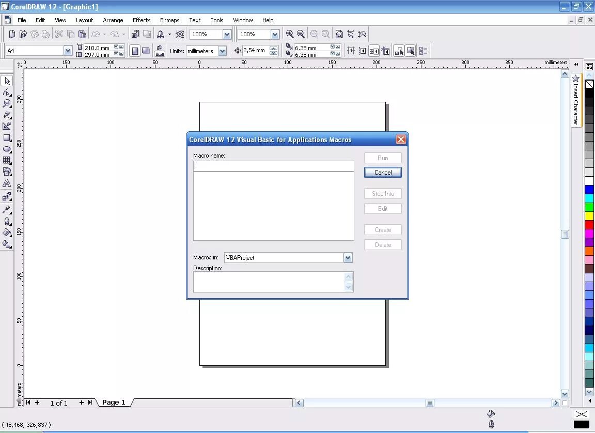The image size is (595, 433).
Task: Expand the second 100% zoom levels dropdown
Action: [x=275, y=34]
